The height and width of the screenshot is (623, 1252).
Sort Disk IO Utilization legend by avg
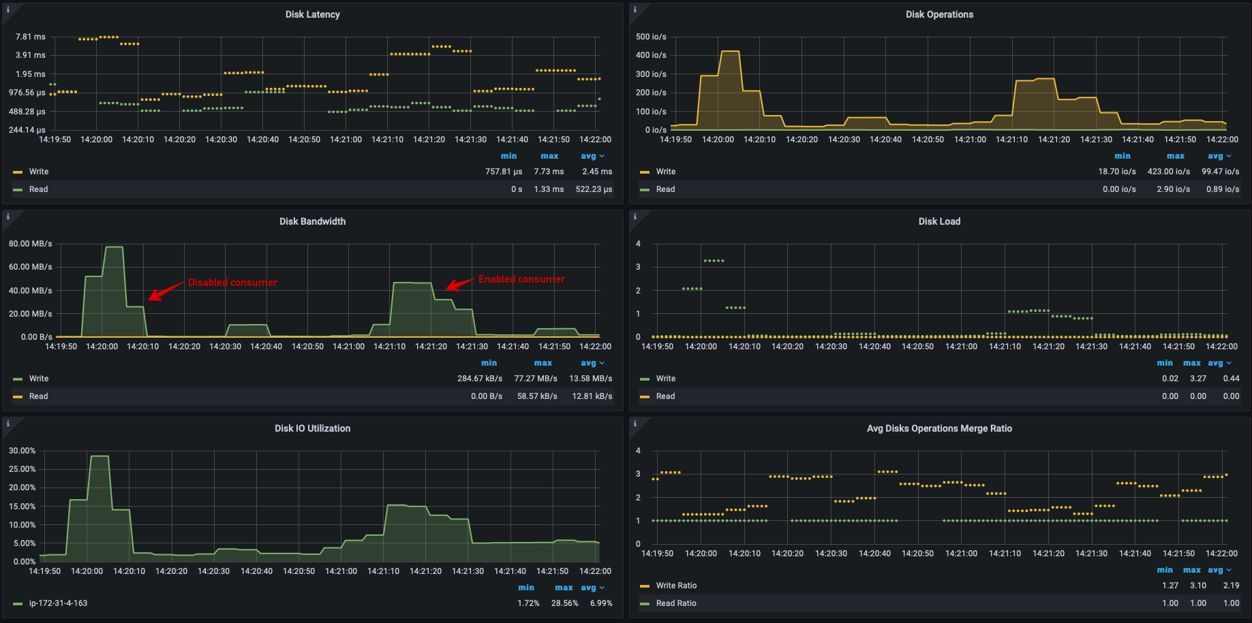(592, 588)
